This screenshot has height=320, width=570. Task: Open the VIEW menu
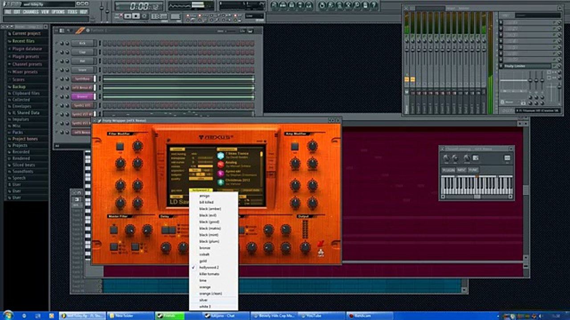point(45,12)
